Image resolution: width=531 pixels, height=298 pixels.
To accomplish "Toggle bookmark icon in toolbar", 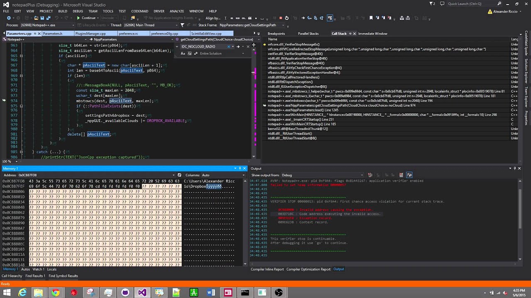I will click(371, 18).
